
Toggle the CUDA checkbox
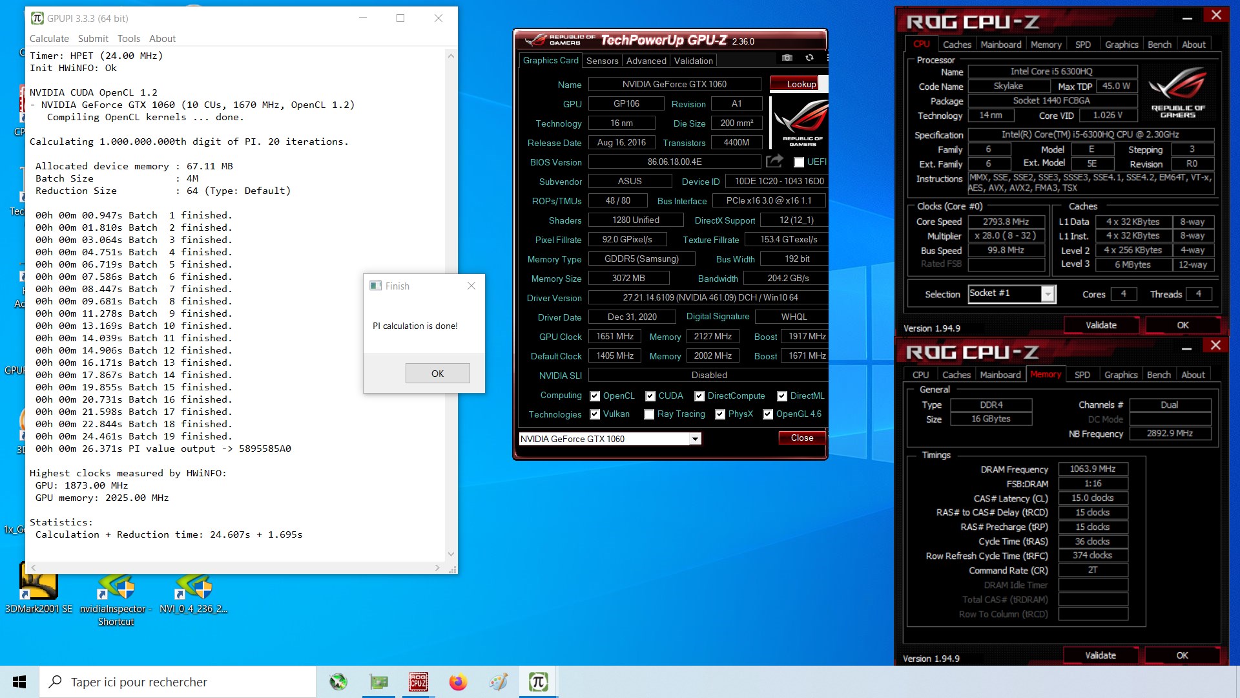[x=650, y=396]
